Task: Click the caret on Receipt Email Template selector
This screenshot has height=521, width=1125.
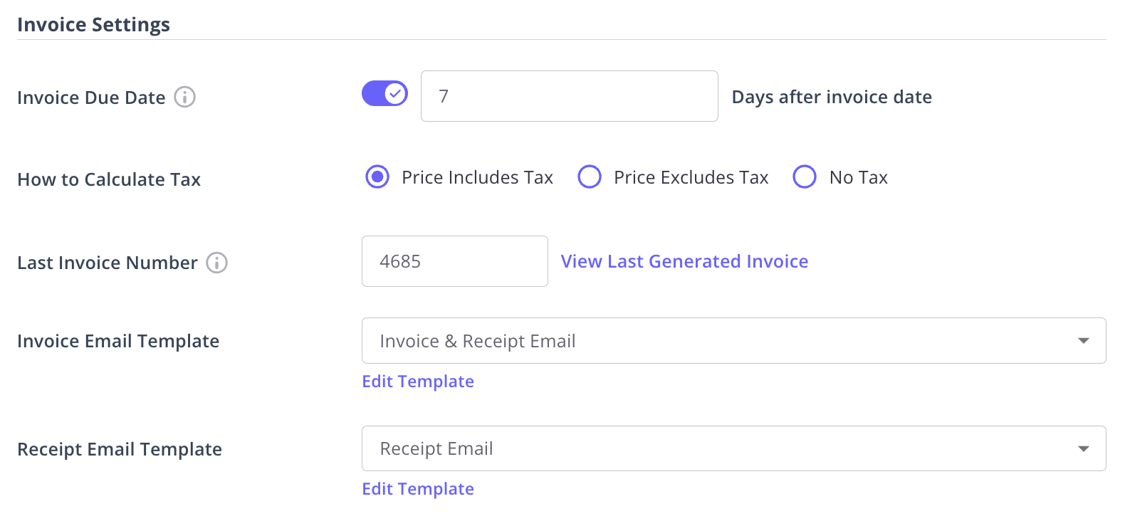Action: point(1083,448)
